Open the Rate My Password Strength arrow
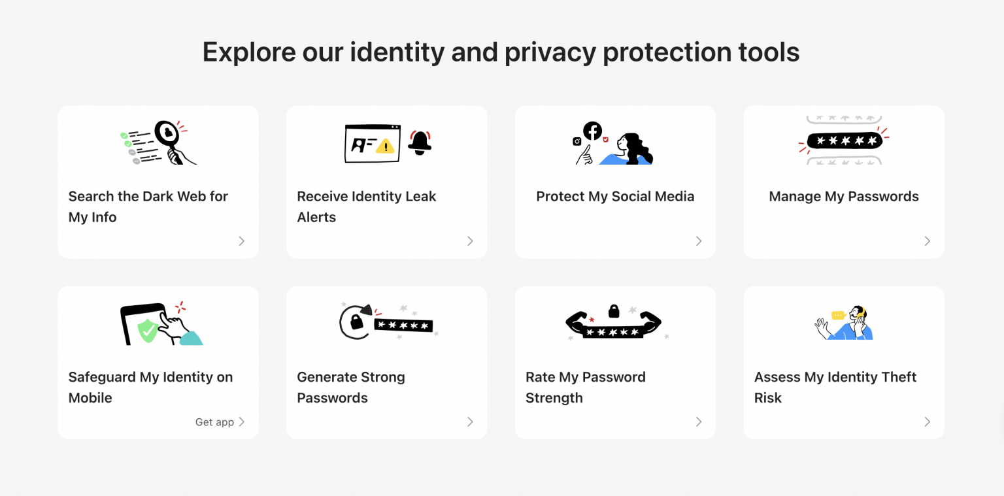Viewport: 1004px width, 496px height. 699,422
